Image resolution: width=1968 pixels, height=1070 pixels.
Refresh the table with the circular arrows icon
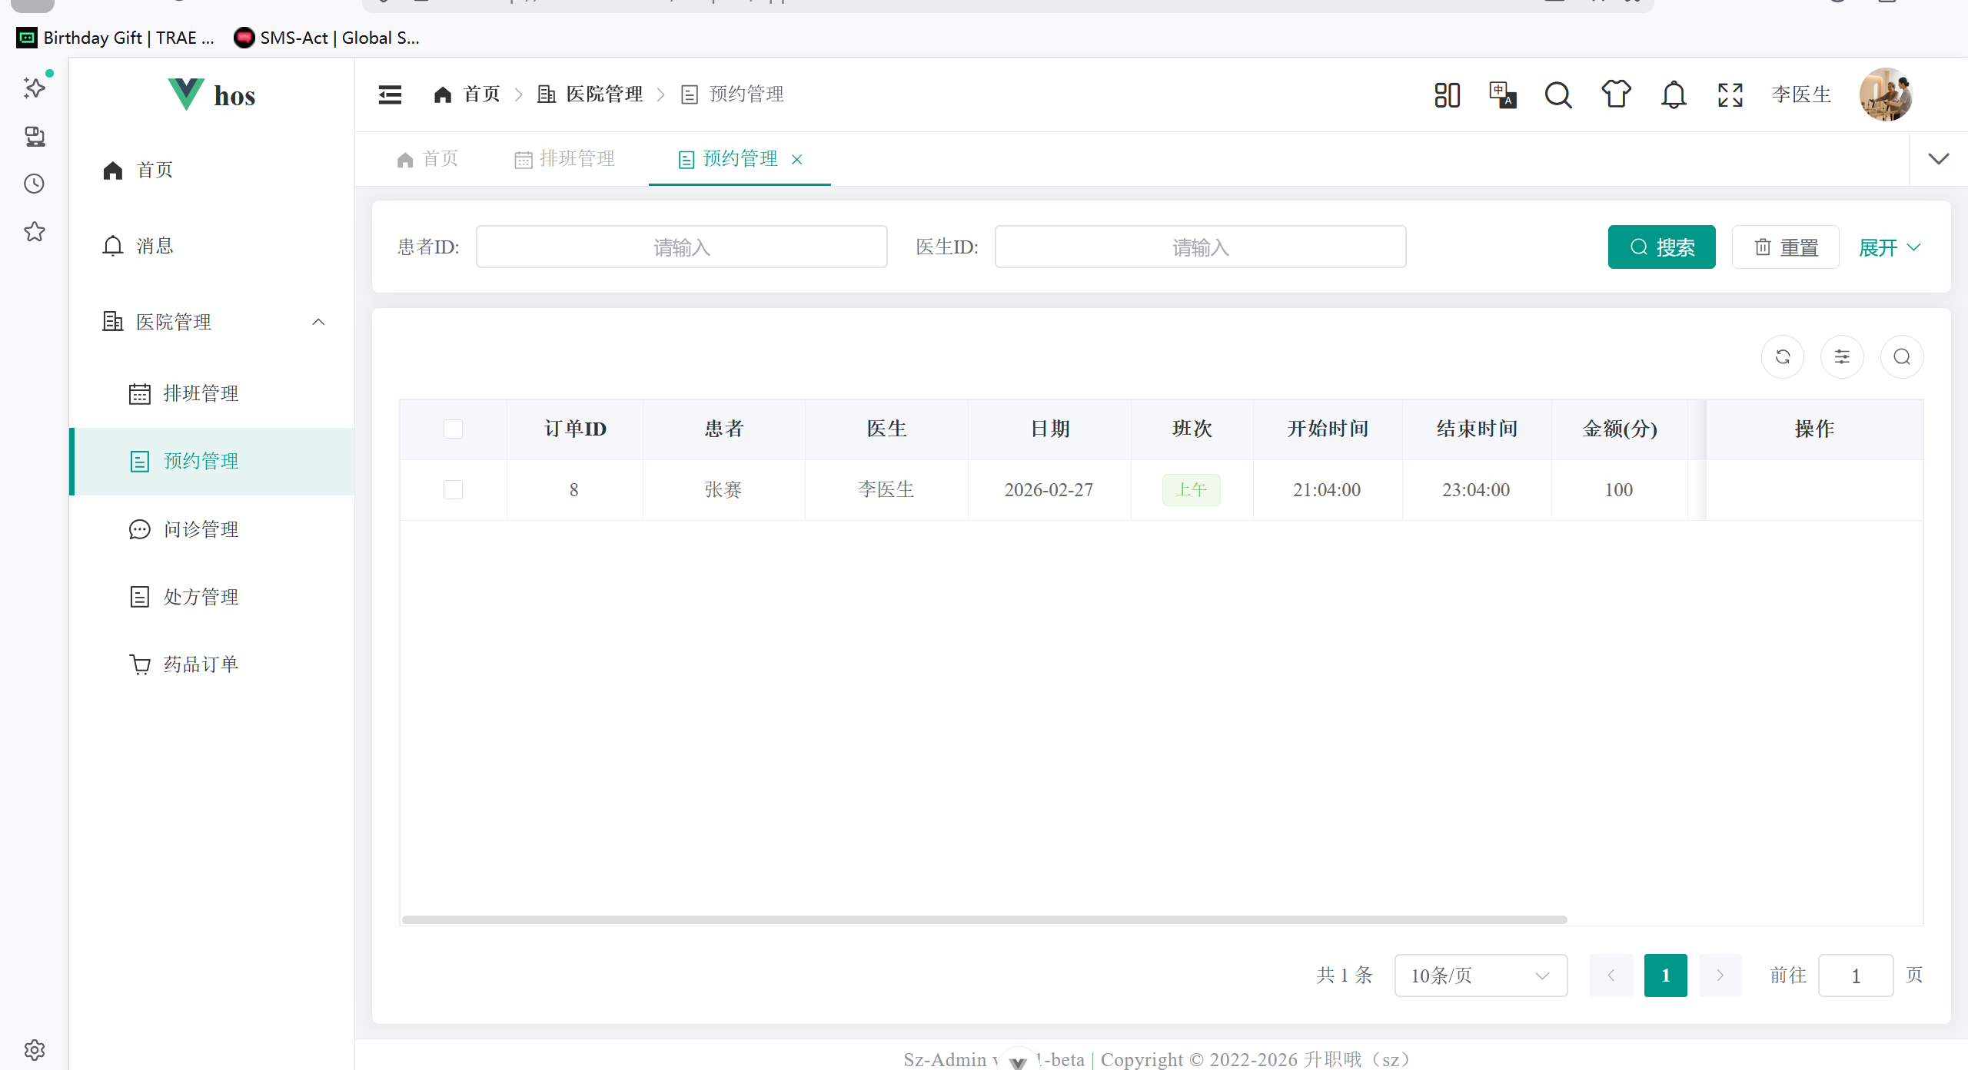(1783, 356)
